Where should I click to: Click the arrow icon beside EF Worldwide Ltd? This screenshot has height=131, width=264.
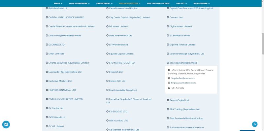[108, 45]
